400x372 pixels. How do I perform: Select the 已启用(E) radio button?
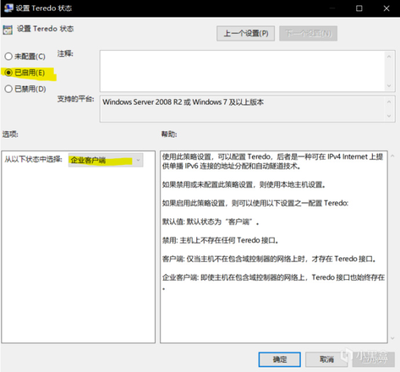8,73
